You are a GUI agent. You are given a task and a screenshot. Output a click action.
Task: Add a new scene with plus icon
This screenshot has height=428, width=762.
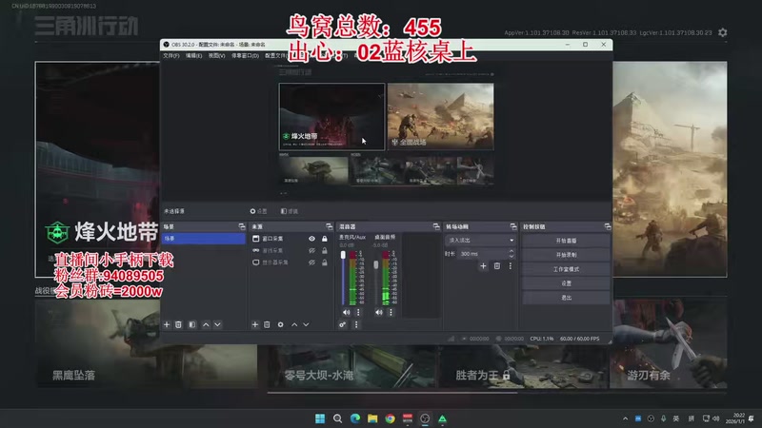167,324
